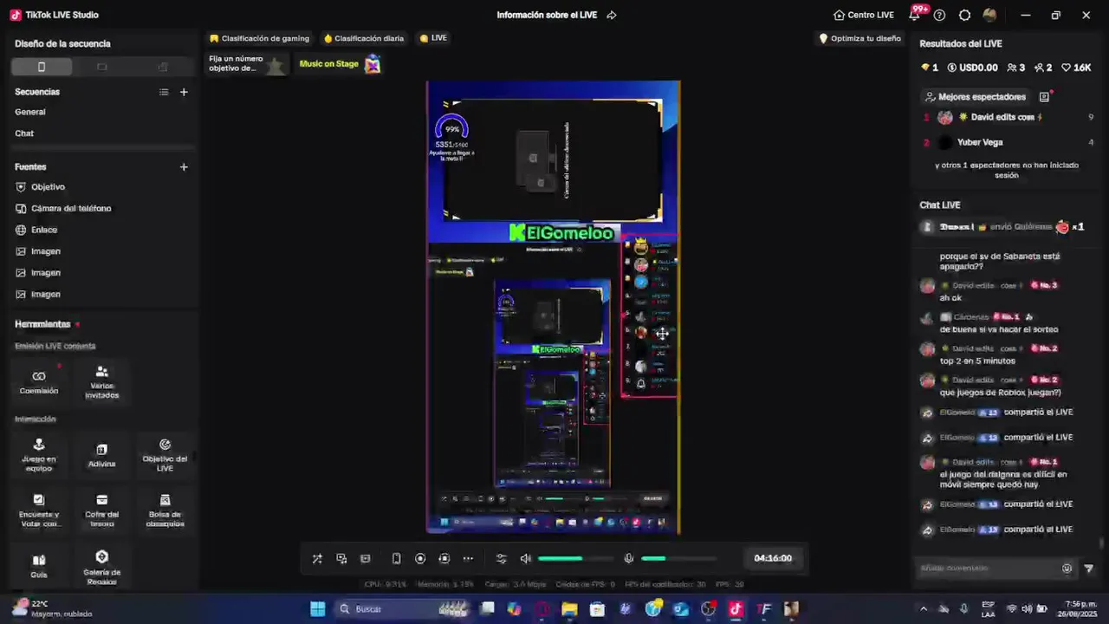Image resolution: width=1109 pixels, height=624 pixels.
Task: Click the 04:16:00 live timer
Action: pyautogui.click(x=773, y=558)
